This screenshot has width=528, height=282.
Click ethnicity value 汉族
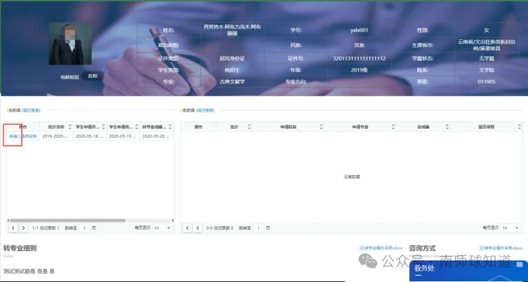[359, 45]
